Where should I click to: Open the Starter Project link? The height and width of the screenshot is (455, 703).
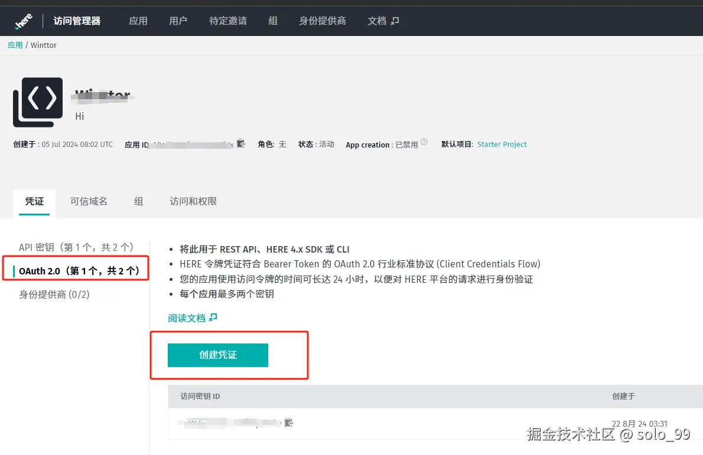(x=502, y=144)
